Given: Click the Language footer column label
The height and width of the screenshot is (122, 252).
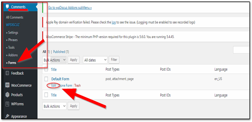Looking at the screenshot, I should (x=221, y=95).
